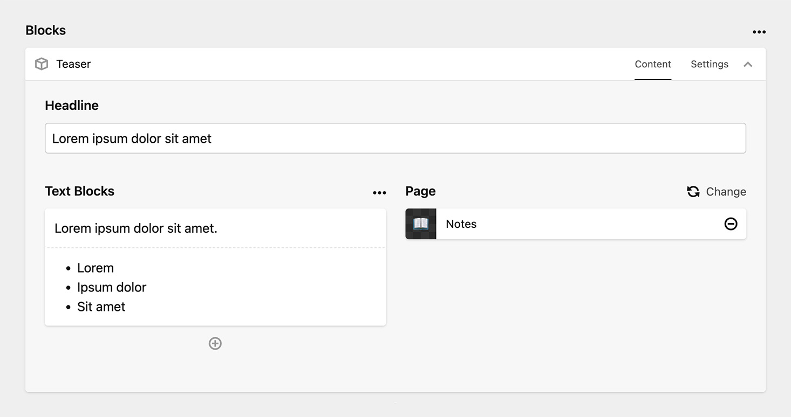Image resolution: width=791 pixels, height=417 pixels.
Task: Select the Content tab
Action: (653, 64)
